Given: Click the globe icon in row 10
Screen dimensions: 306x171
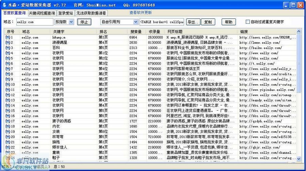Looking at the screenshot, I should 8,85.
